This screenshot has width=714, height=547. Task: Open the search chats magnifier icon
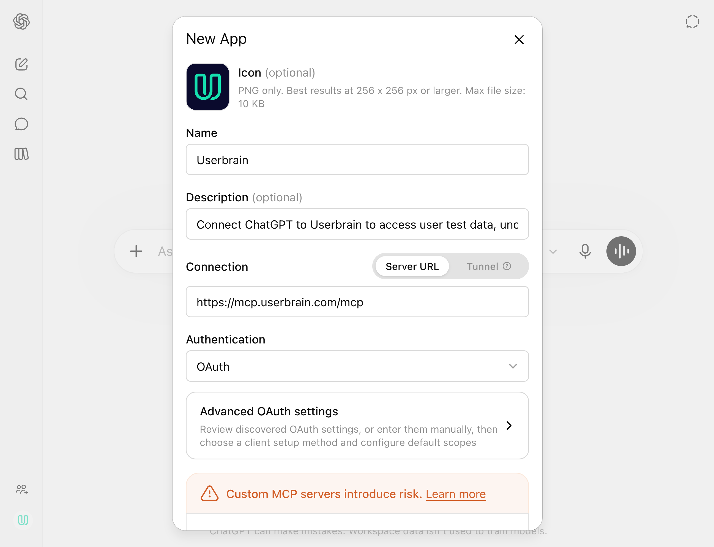[21, 94]
